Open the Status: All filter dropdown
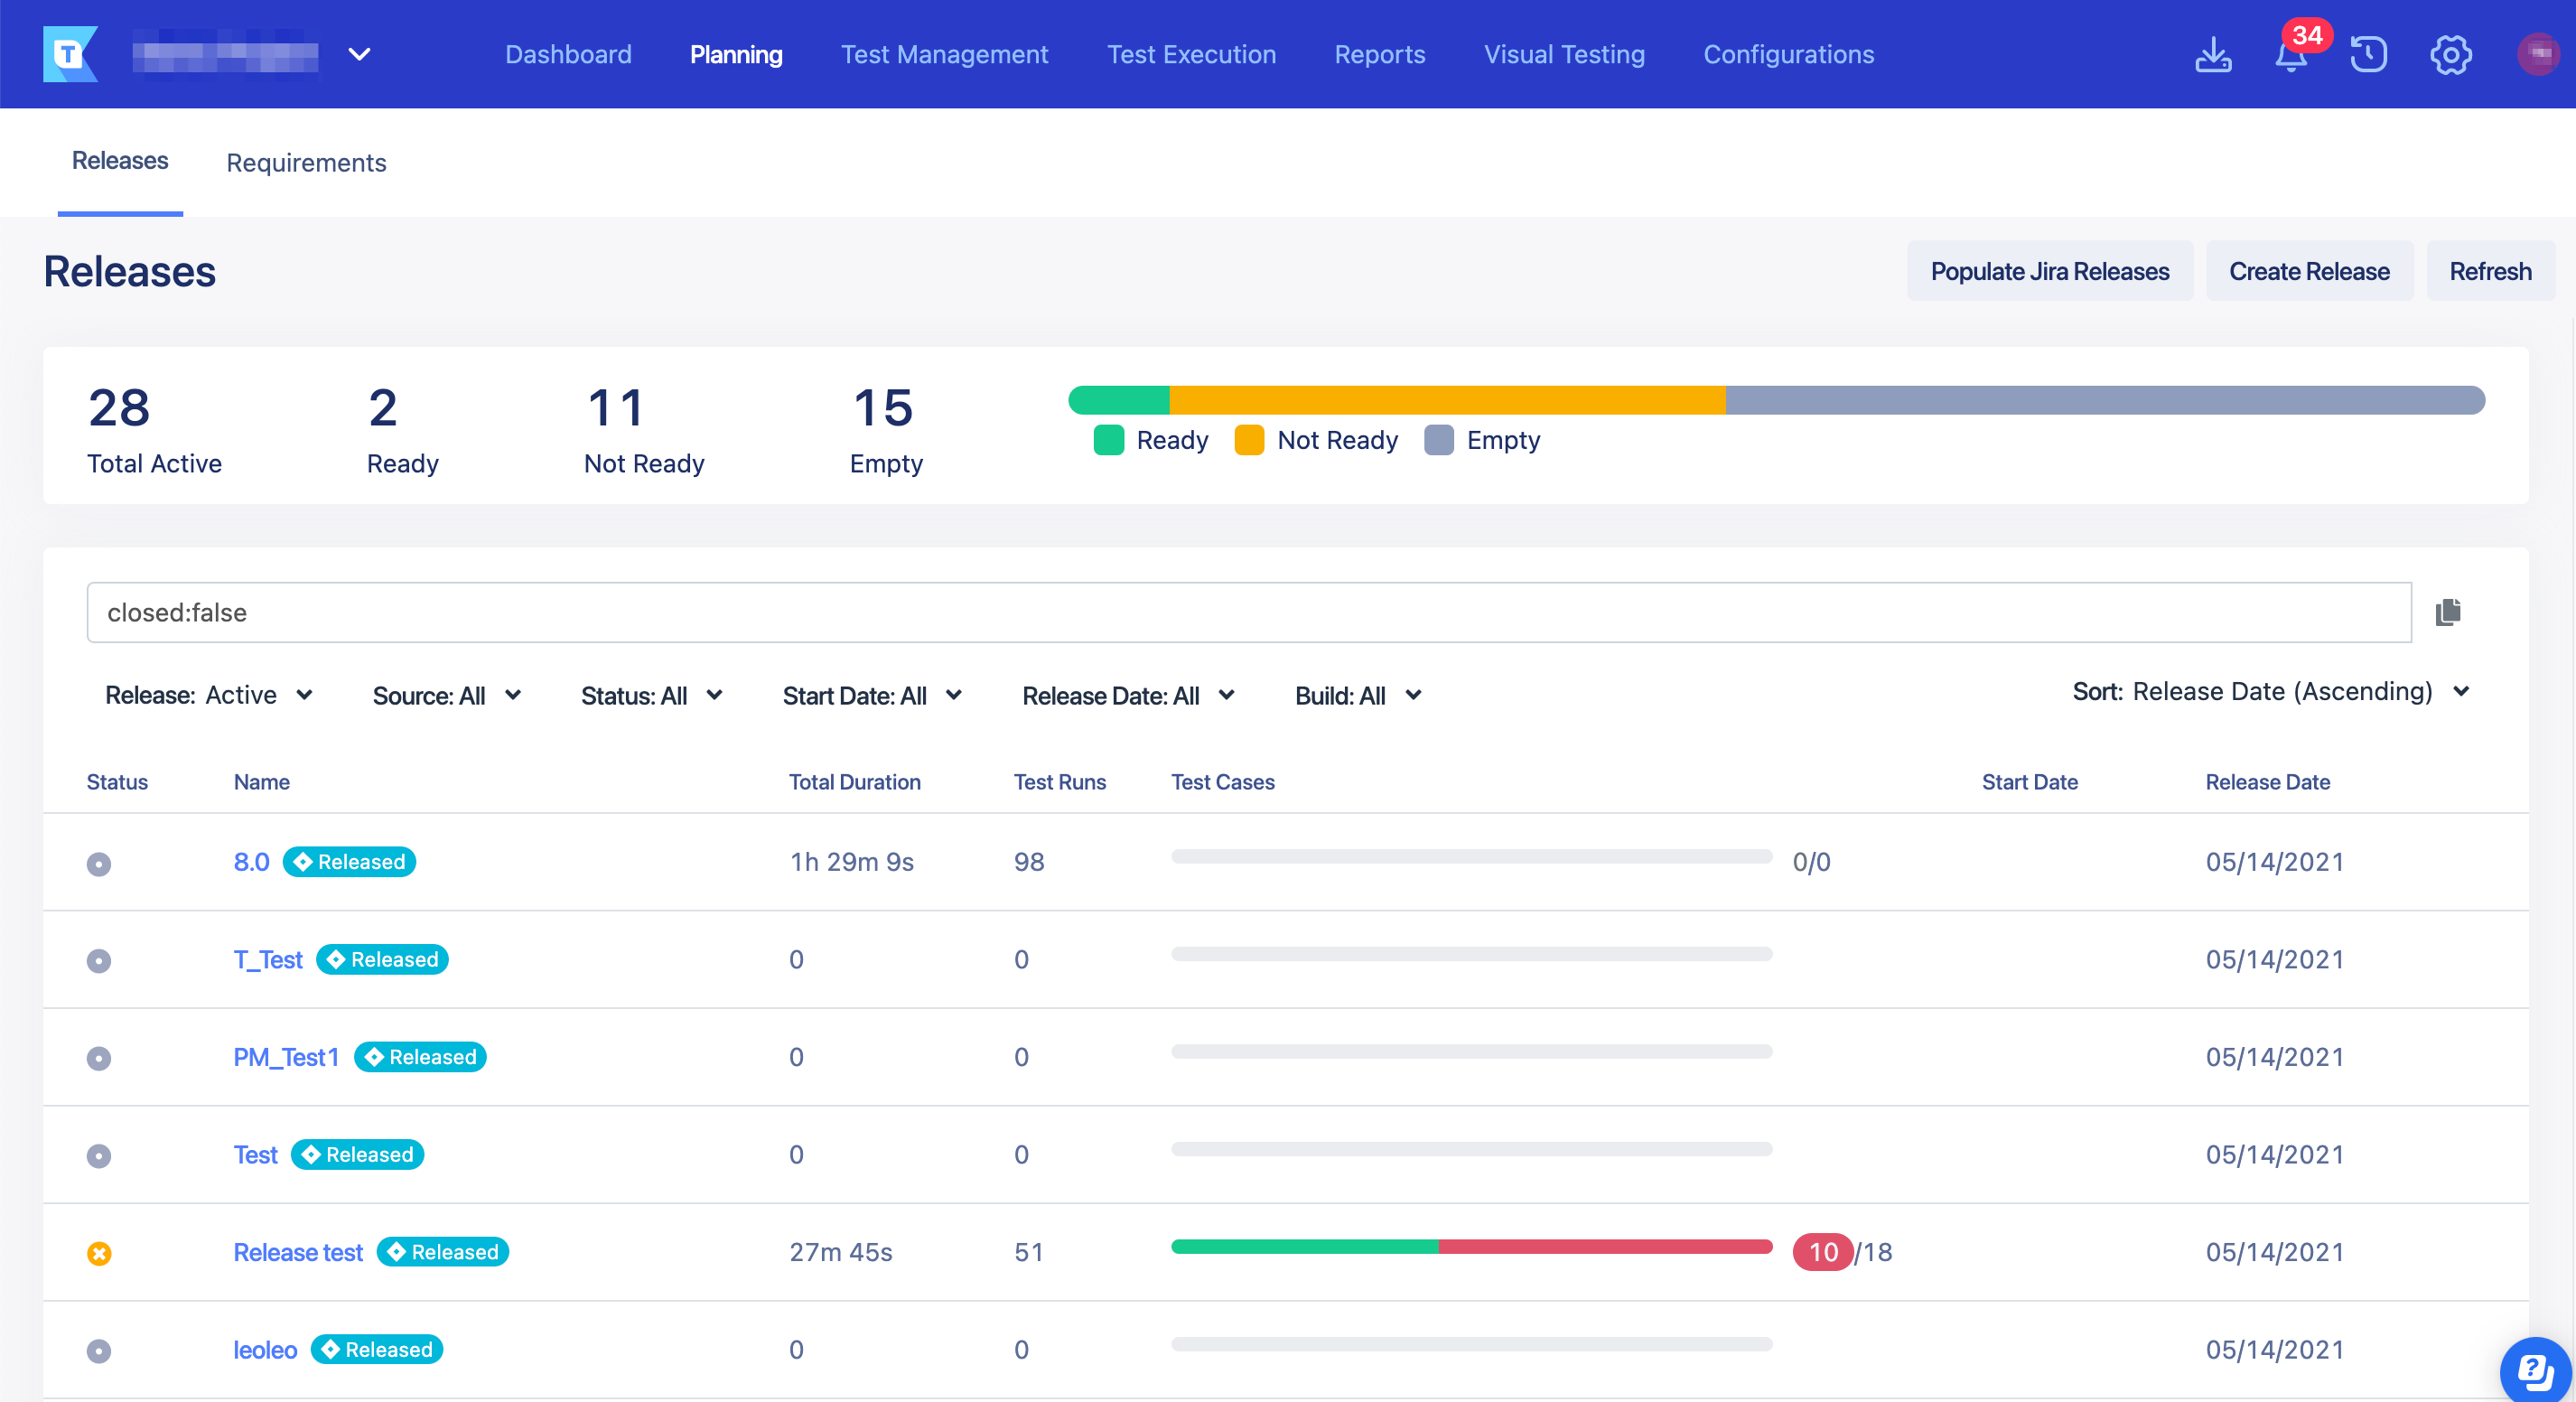Screen dimensions: 2576x1402 click(x=651, y=696)
